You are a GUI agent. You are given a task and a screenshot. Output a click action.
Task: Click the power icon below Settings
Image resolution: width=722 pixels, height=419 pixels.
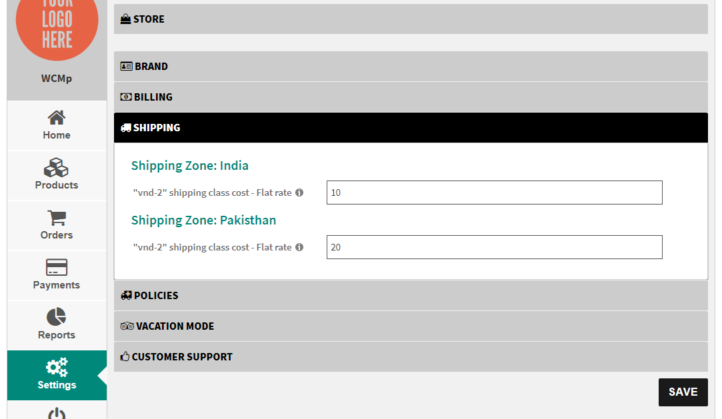(x=57, y=413)
